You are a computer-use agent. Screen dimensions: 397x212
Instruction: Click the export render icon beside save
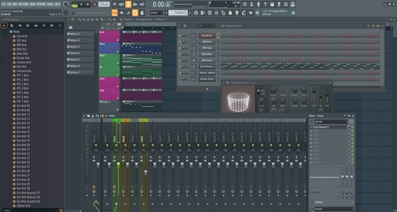pyautogui.click(x=279, y=4)
